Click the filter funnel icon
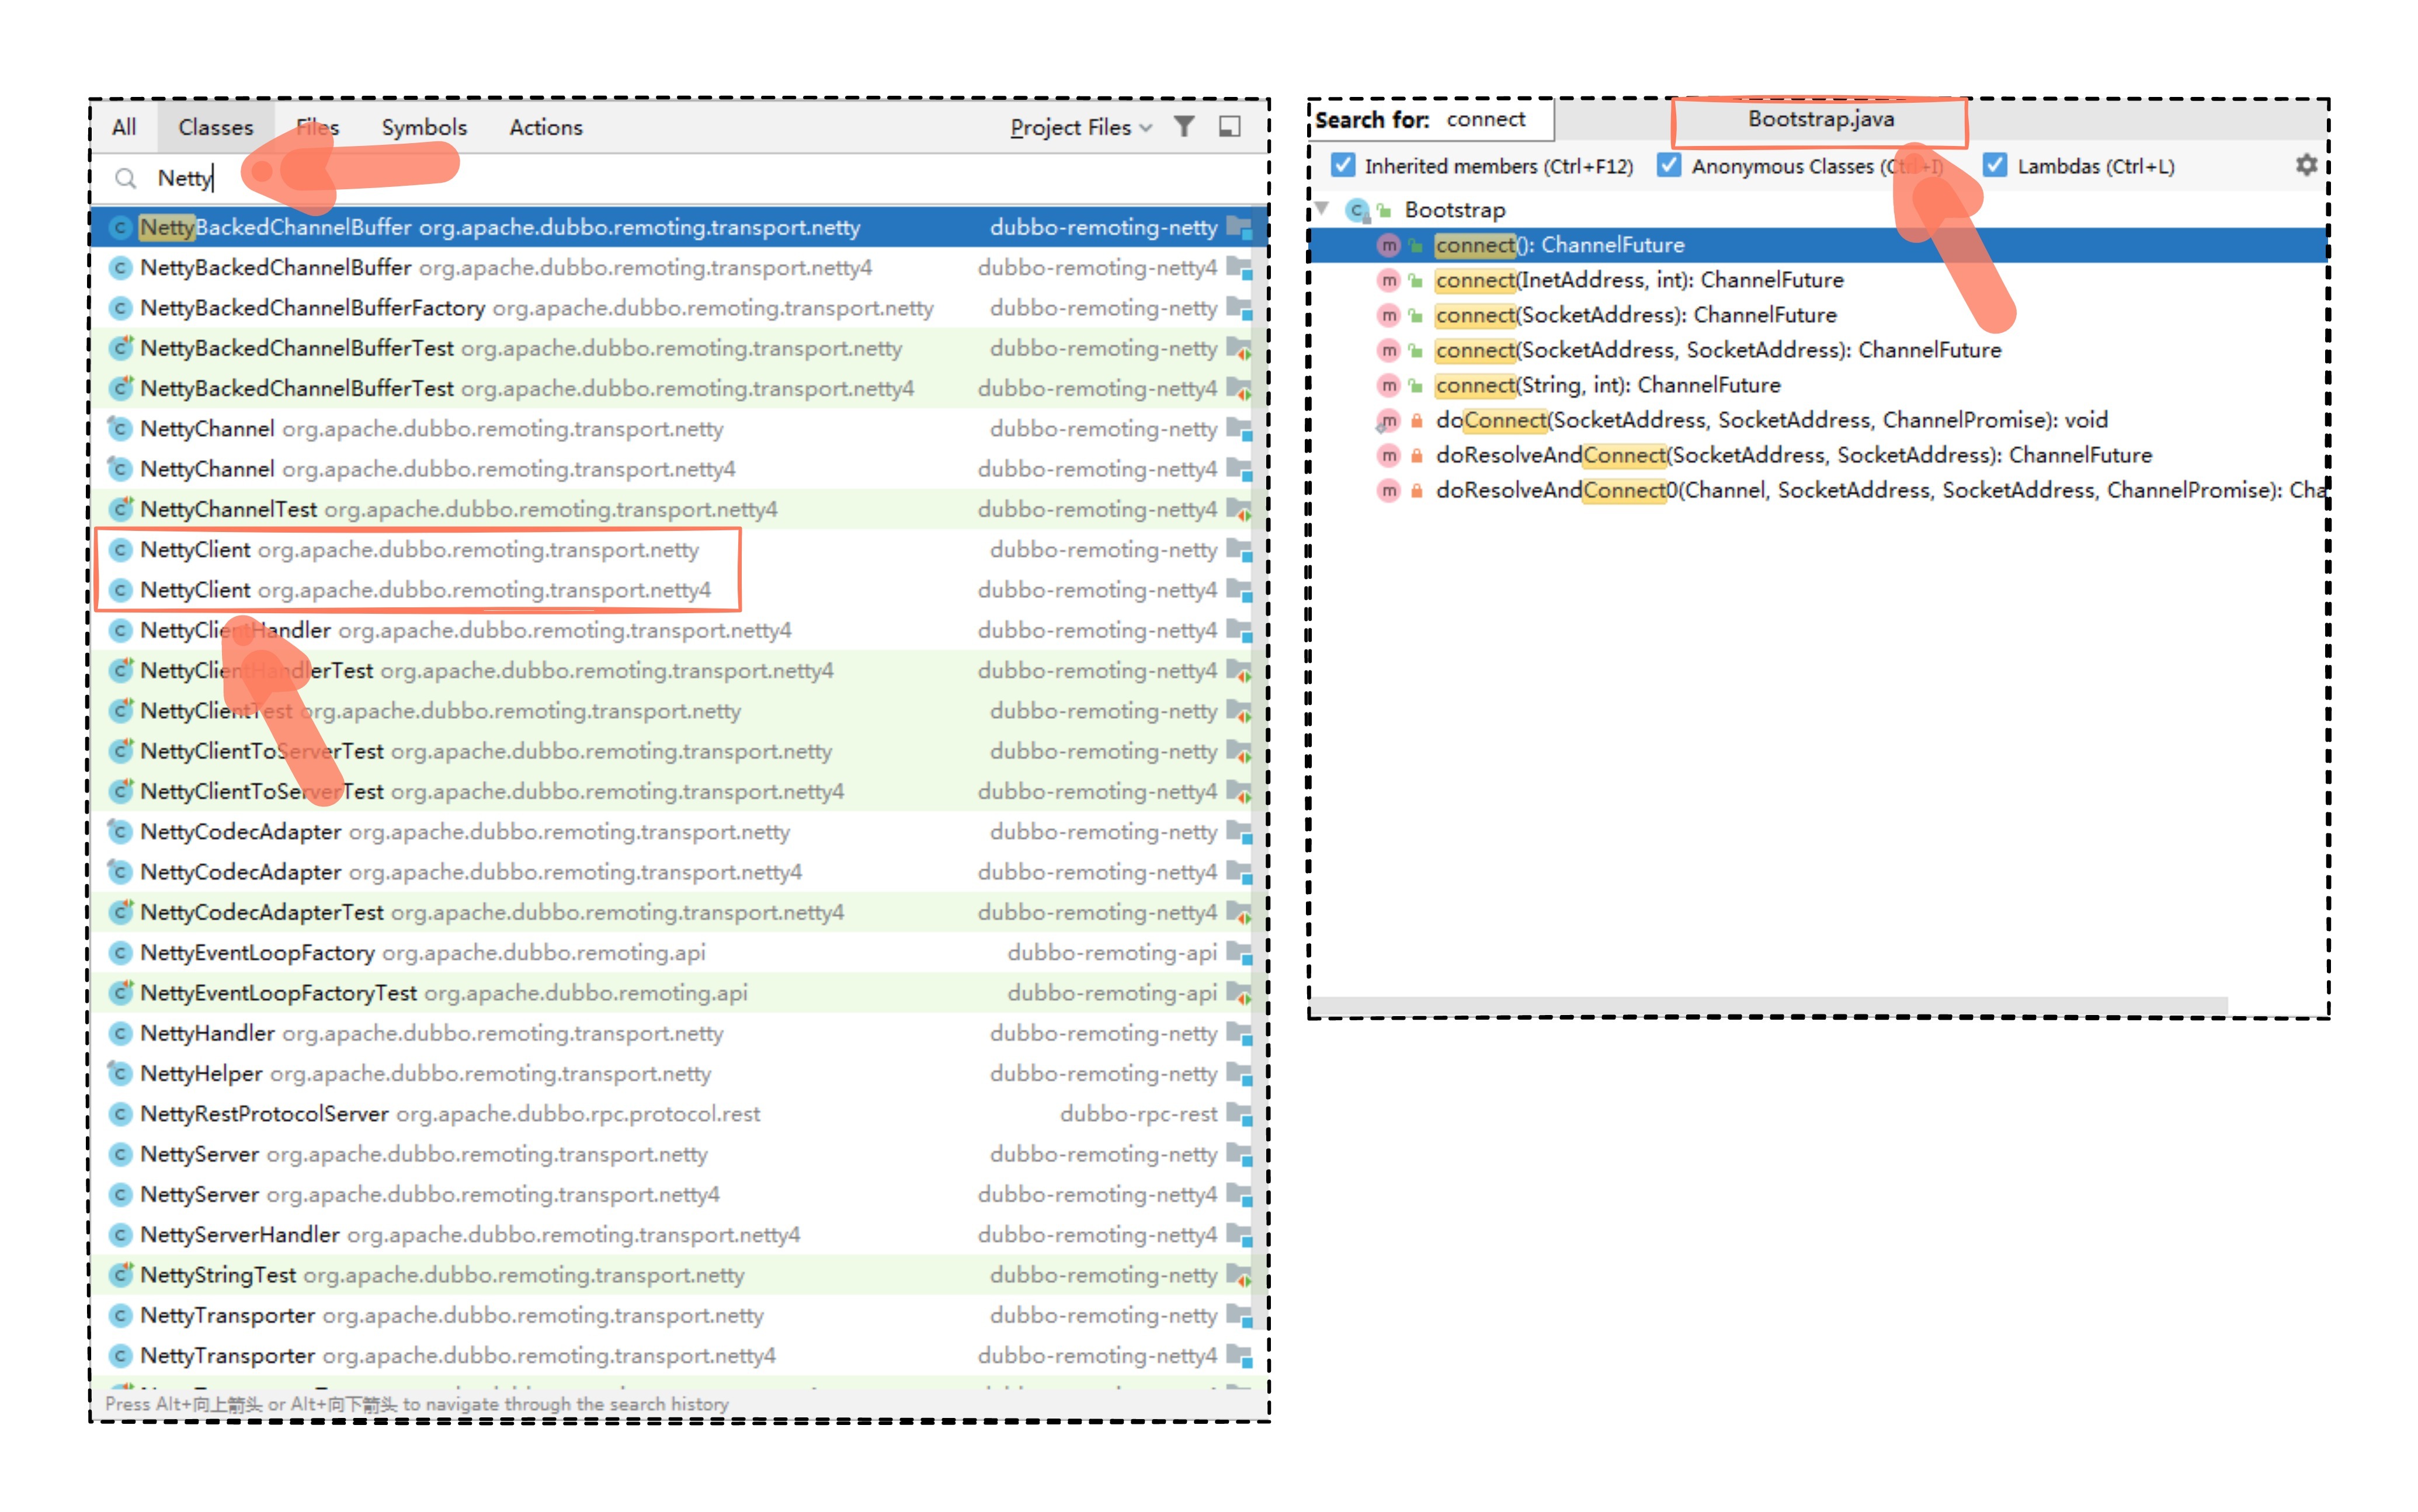This screenshot has width=2418, height=1512. tap(1184, 127)
